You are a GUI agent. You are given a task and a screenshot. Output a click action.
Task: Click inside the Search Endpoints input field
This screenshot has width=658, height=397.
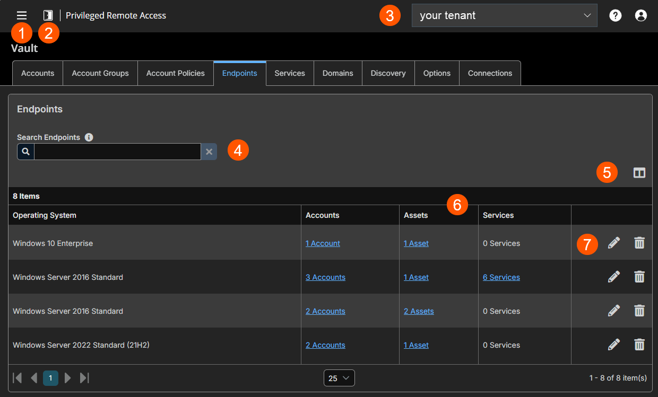[117, 152]
